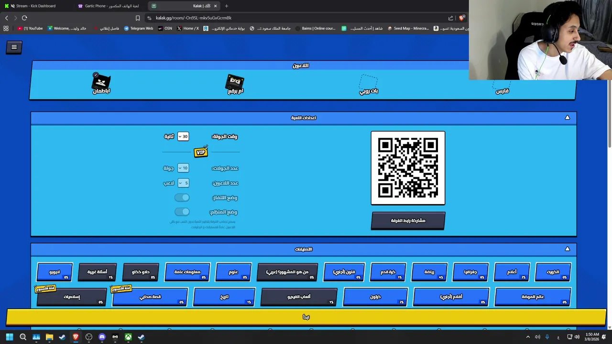The height and width of the screenshot is (344, 612).
Task: Click the microphone icon in system tray
Action: pyautogui.click(x=547, y=337)
